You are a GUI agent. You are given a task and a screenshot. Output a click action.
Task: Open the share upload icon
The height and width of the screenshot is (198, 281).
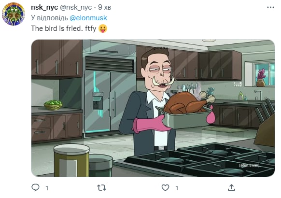pyautogui.click(x=231, y=187)
